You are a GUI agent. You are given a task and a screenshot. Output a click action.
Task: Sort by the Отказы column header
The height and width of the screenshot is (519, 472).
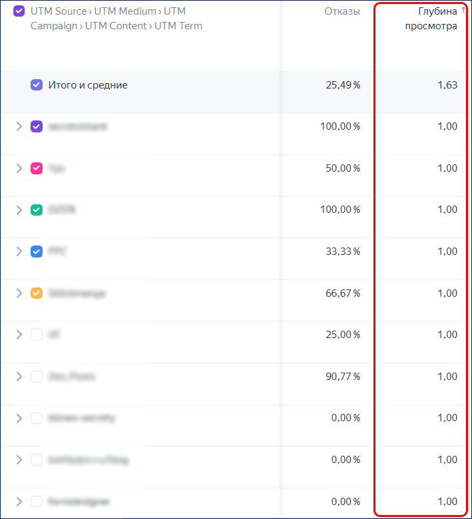click(x=342, y=11)
